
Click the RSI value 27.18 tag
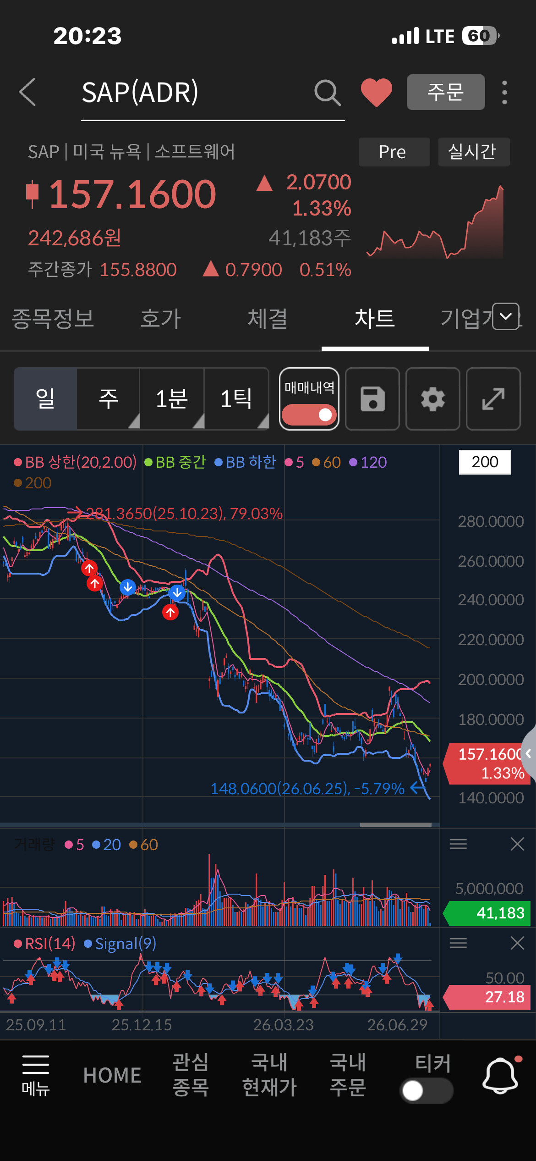coord(487,997)
